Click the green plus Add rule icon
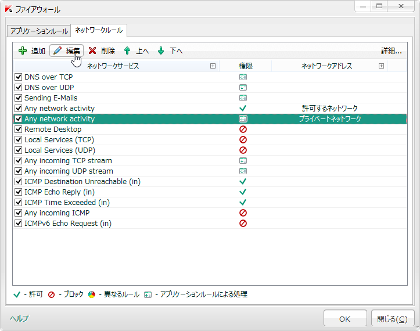 23,51
